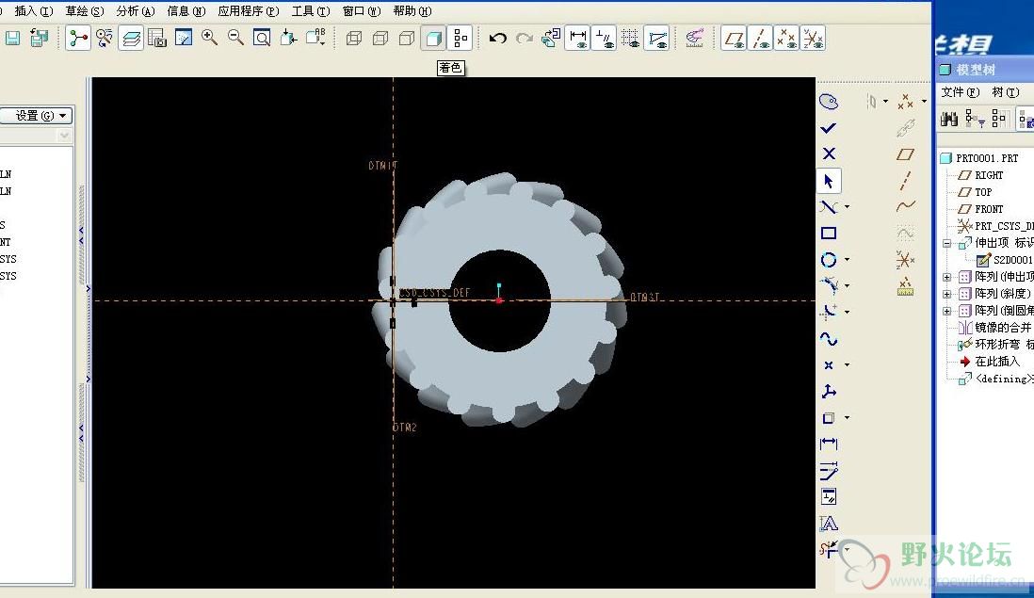Screen dimensions: 1034x598
Task: Toggle sketch dimension display
Action: 577,39
